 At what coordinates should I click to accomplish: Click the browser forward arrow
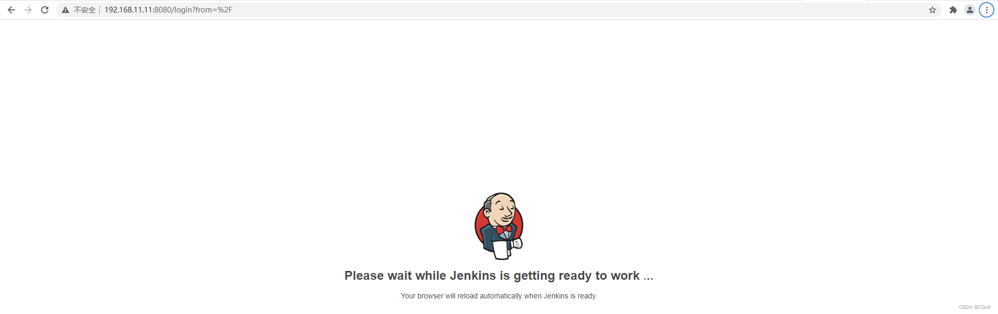point(28,10)
